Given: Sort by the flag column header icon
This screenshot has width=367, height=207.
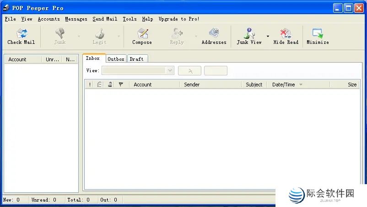Looking at the screenshot, I should (x=121, y=85).
